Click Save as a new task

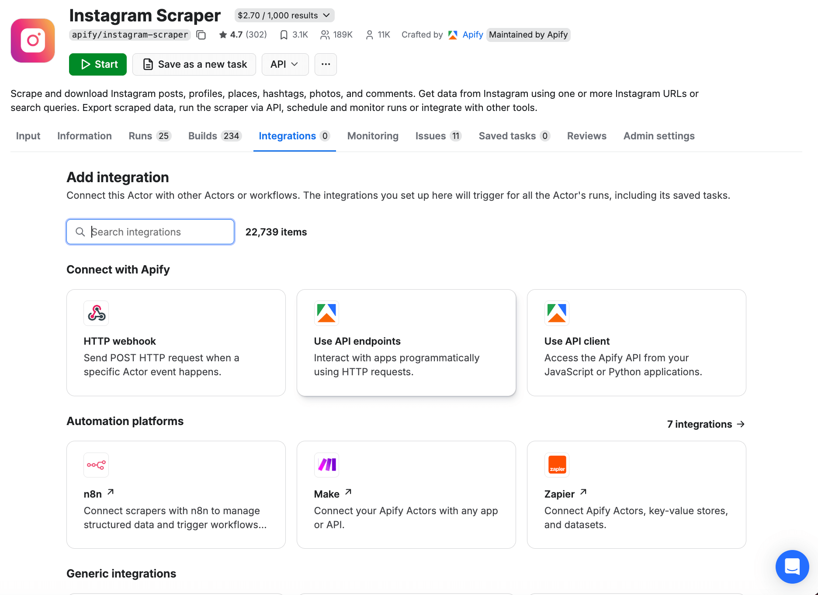[194, 64]
